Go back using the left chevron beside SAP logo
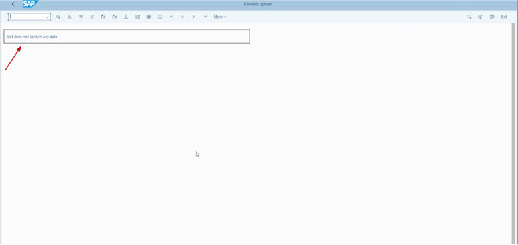The height and width of the screenshot is (245, 518). pos(13,4)
